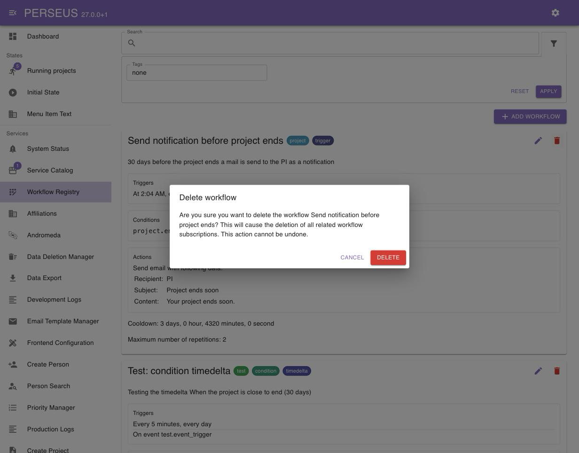
Task: Click the 'test' tag chip
Action: 241,371
